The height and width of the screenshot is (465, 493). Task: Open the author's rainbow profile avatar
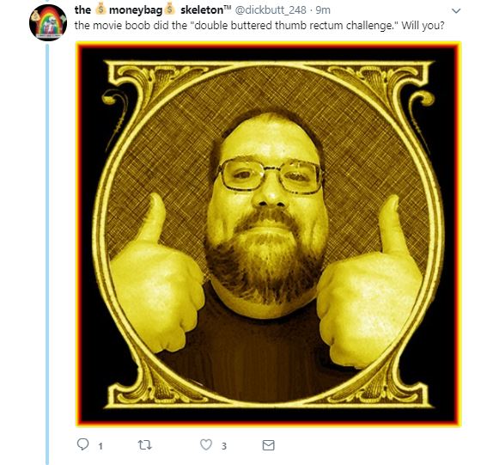click(x=48, y=22)
